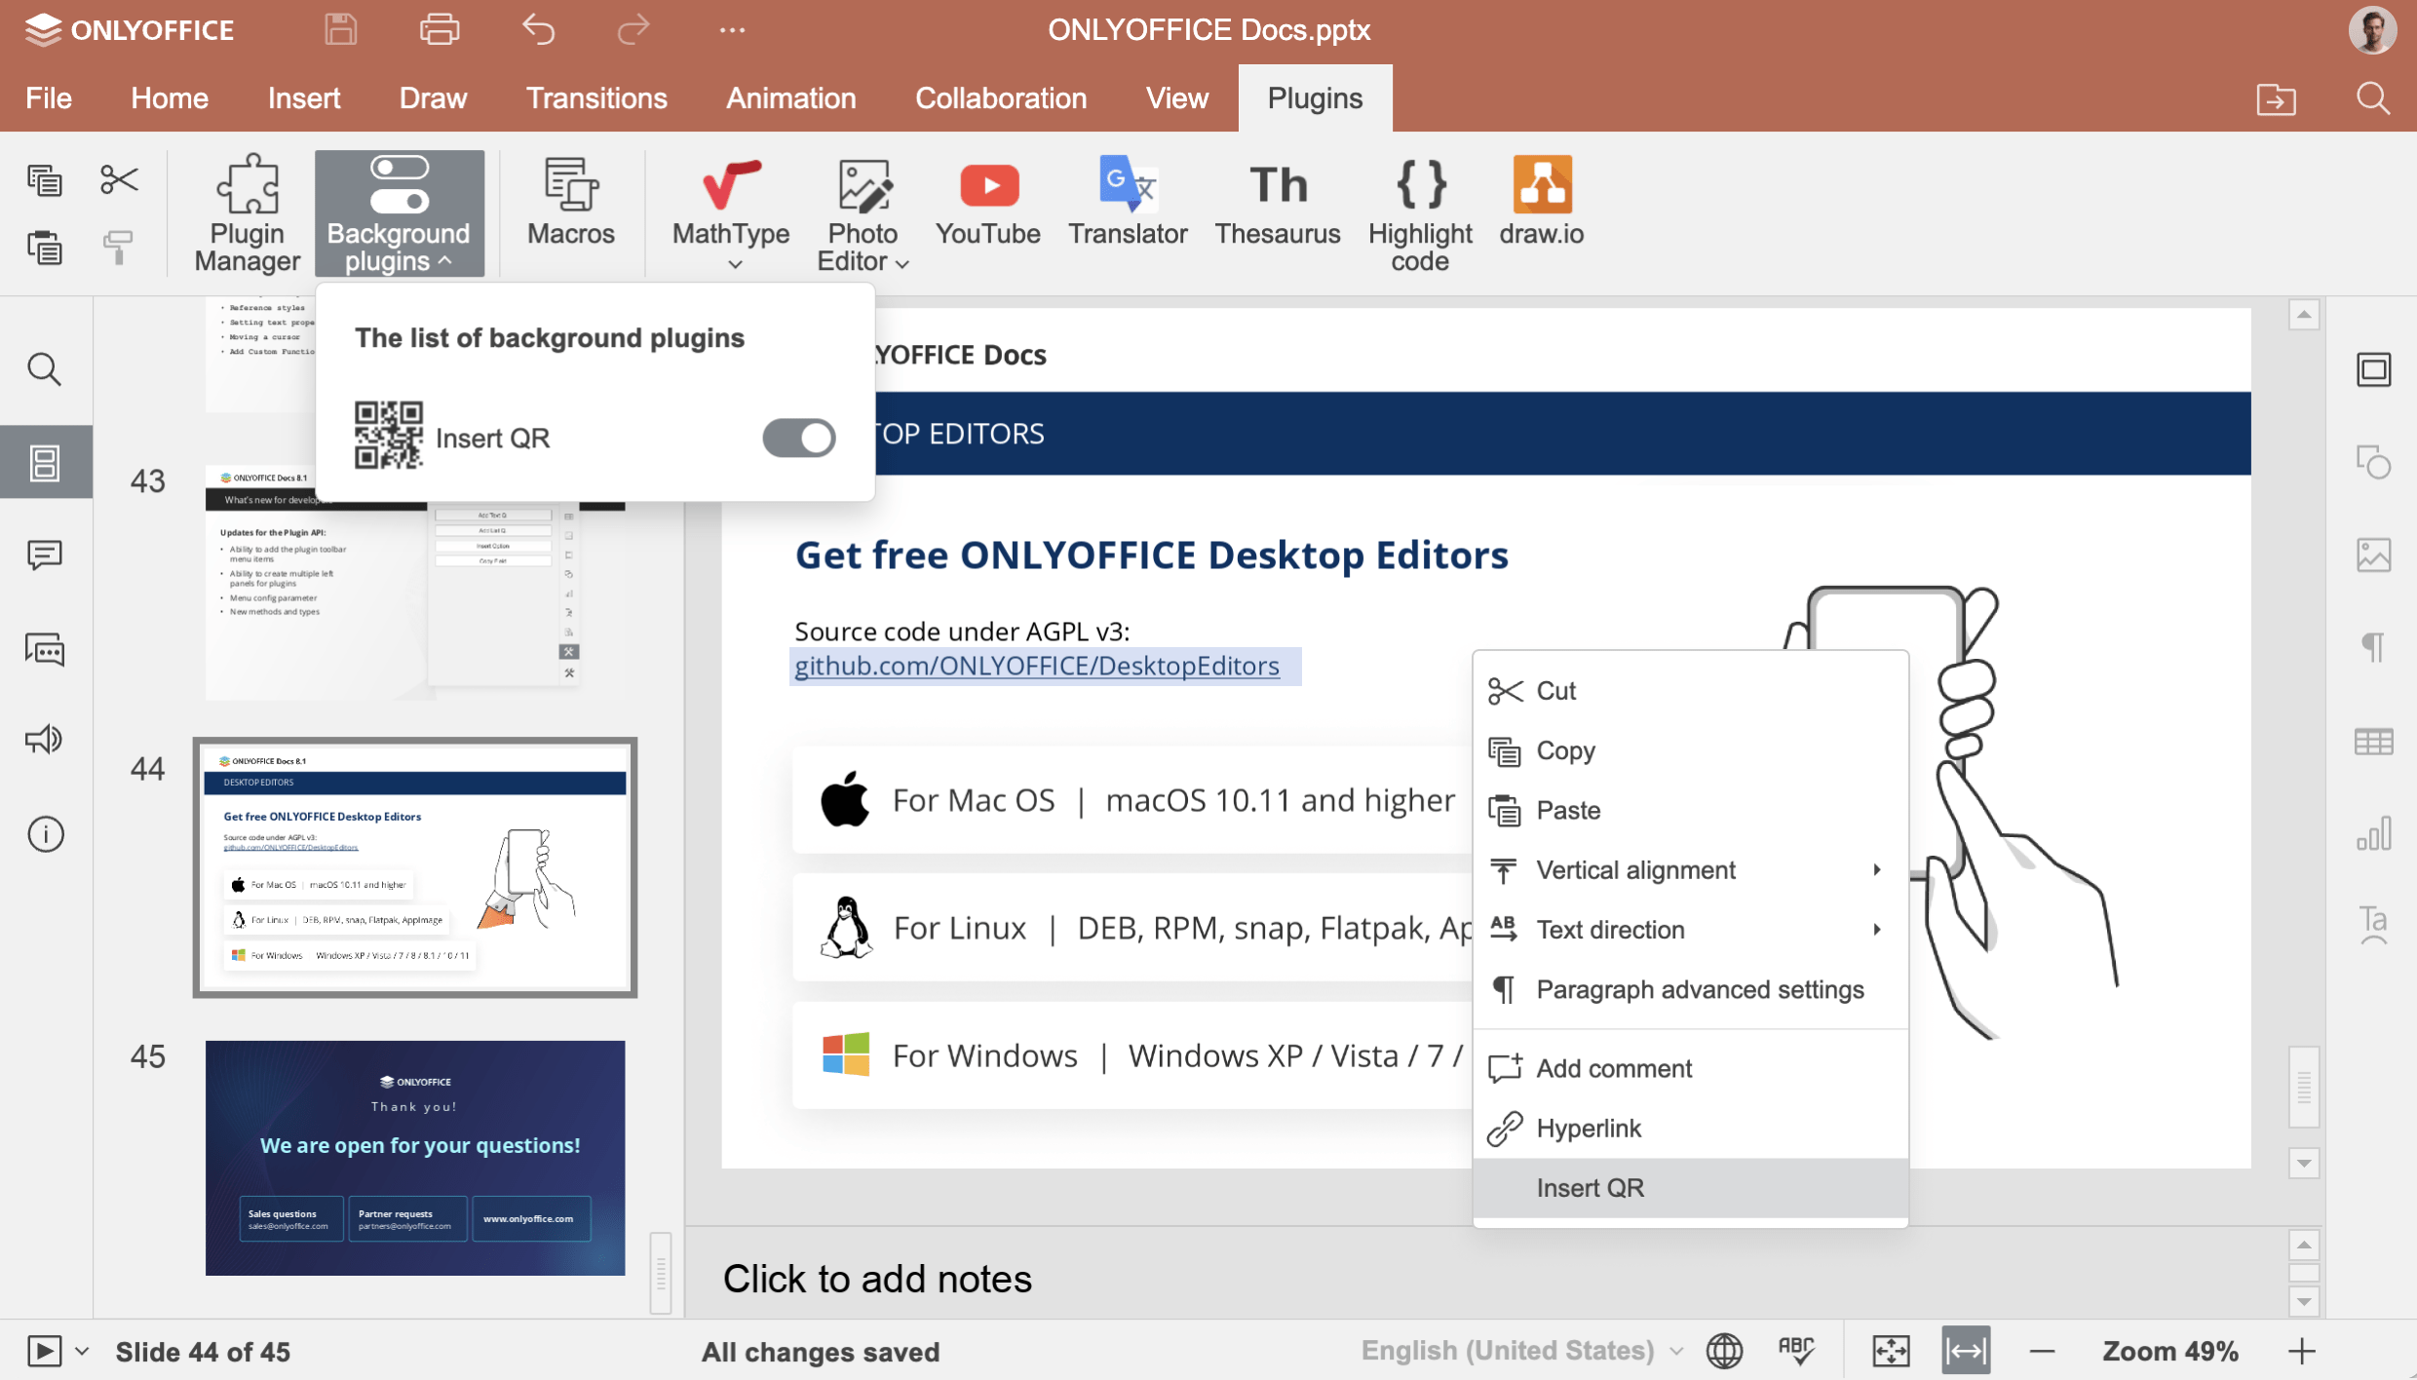Image resolution: width=2417 pixels, height=1380 pixels.
Task: Click the github.com/ONLYOFFICE/DesktopEditors hyperlink
Action: point(1038,668)
